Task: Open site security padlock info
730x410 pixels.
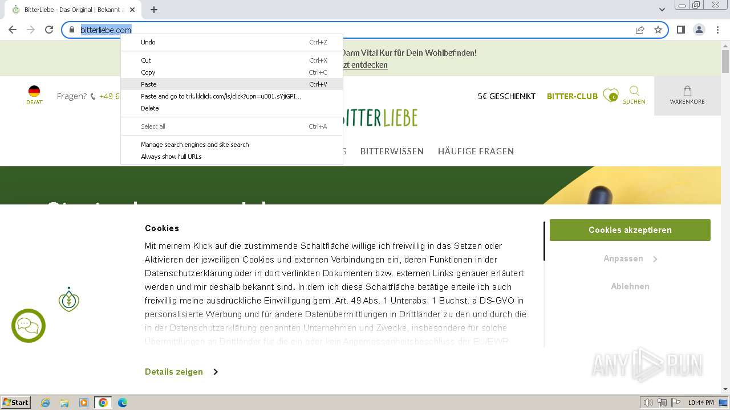Action: pos(72,30)
